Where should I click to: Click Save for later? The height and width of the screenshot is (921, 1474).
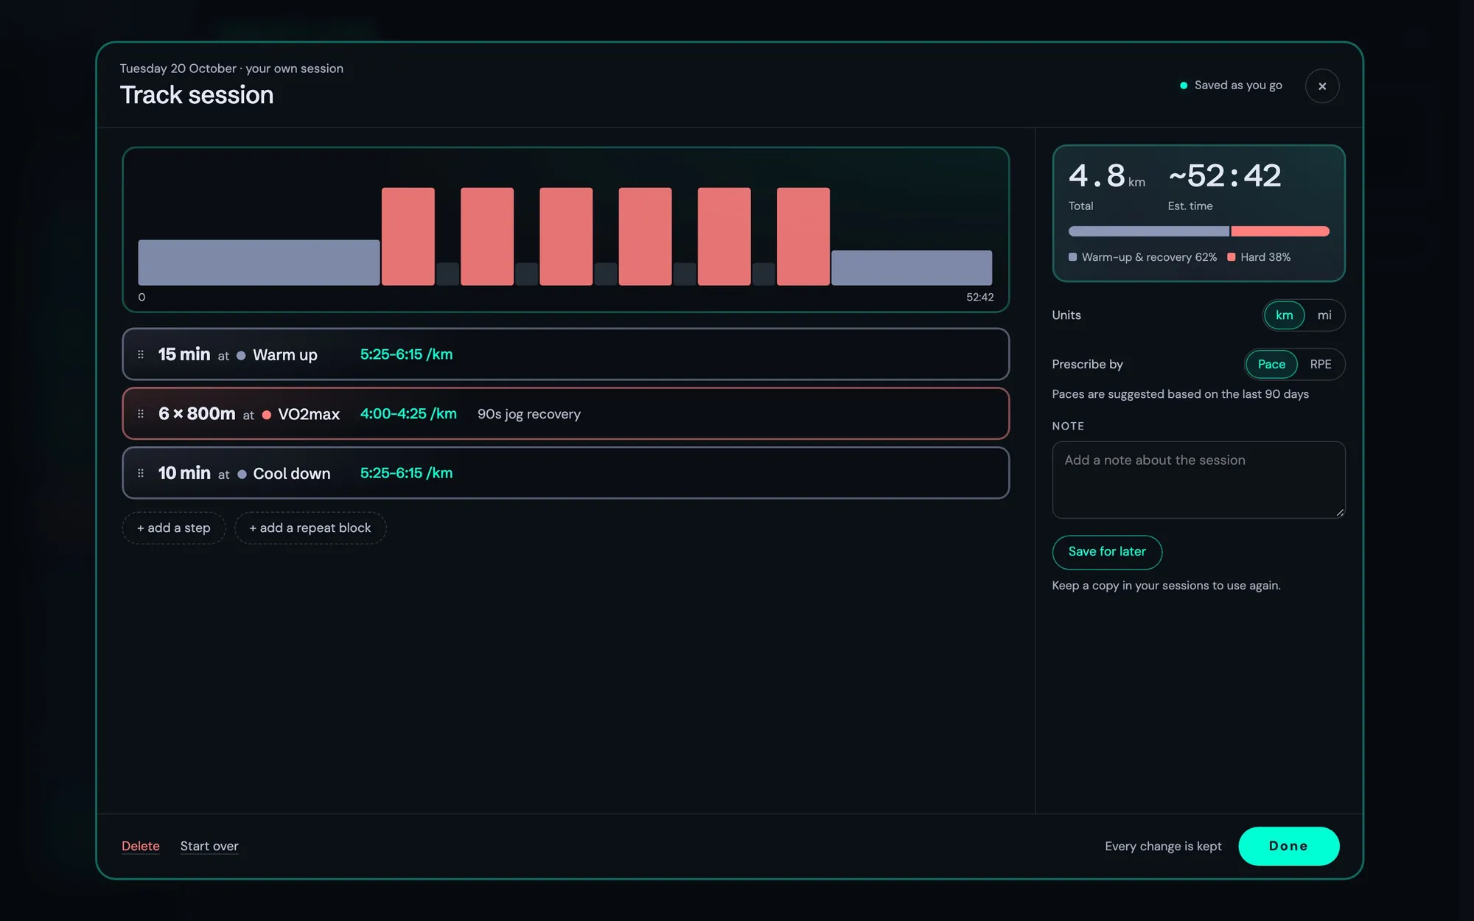1107,552
